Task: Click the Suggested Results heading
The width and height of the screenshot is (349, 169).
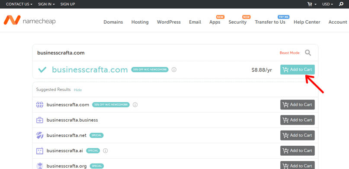Action: (54, 90)
